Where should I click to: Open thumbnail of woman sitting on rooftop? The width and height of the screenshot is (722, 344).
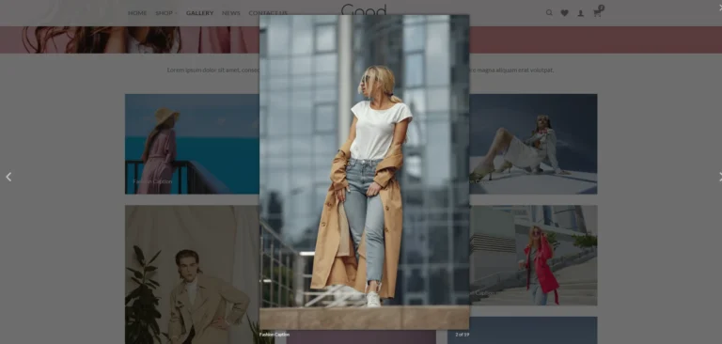[x=533, y=144]
